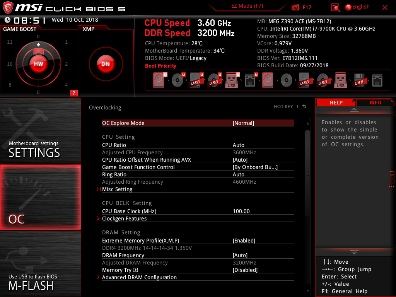This screenshot has width=396, height=297.
Task: Select first hard disk UEFI boot device icon
Action: tap(159, 80)
